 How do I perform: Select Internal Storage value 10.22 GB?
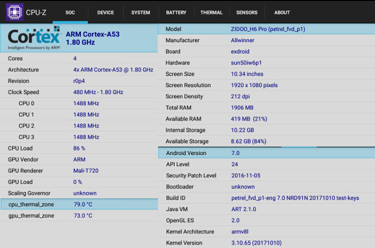pyautogui.click(x=243, y=130)
